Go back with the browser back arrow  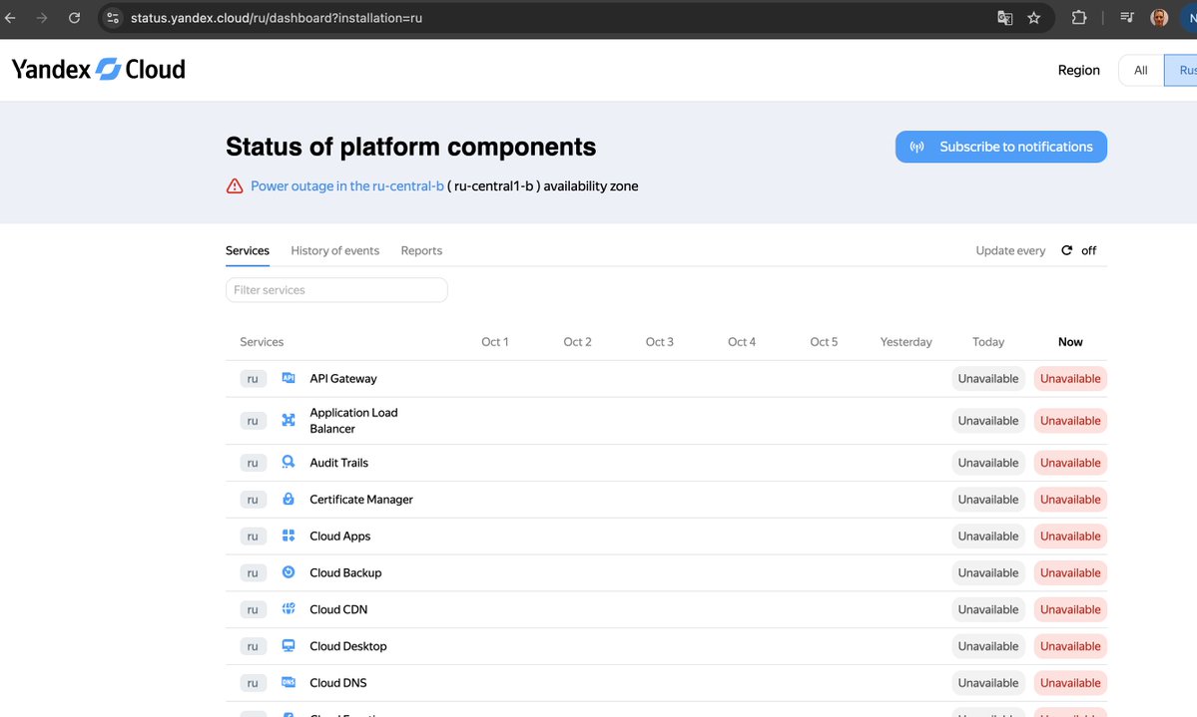[11, 18]
